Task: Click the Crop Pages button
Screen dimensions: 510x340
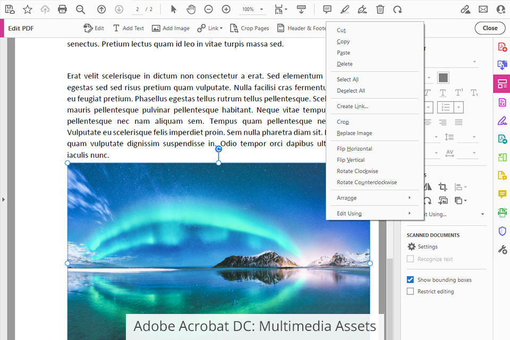Action: tap(250, 28)
